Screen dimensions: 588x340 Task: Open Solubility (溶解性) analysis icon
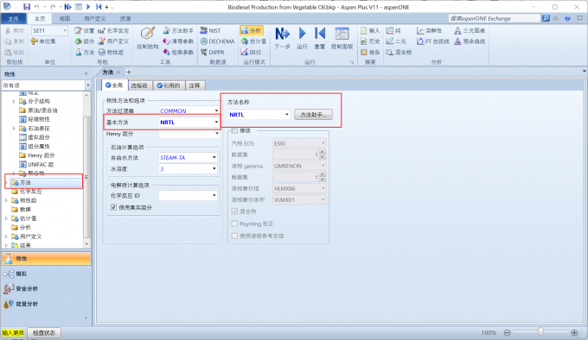pos(430,31)
